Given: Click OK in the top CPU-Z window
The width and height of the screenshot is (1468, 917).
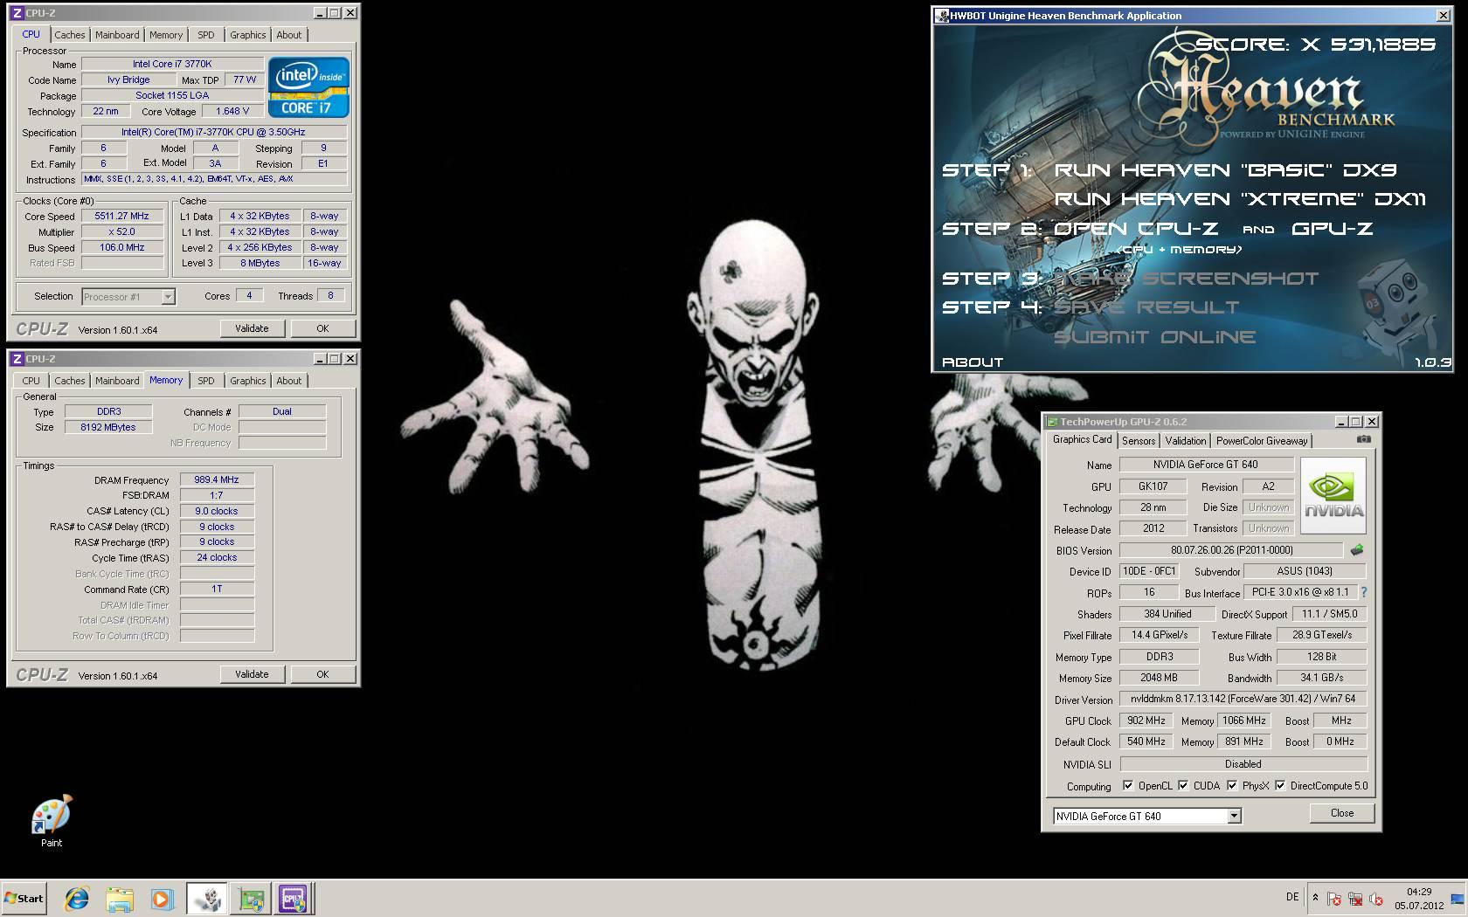Looking at the screenshot, I should [x=322, y=328].
